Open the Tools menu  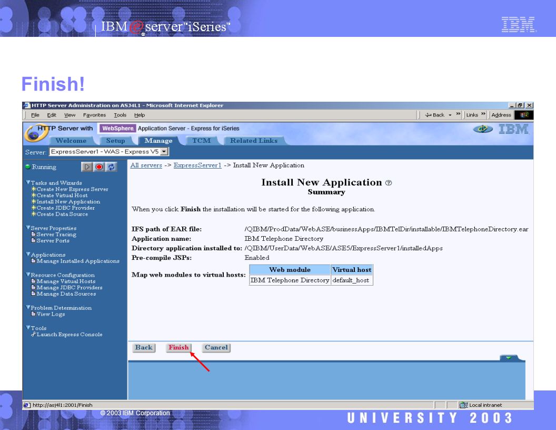tap(120, 115)
